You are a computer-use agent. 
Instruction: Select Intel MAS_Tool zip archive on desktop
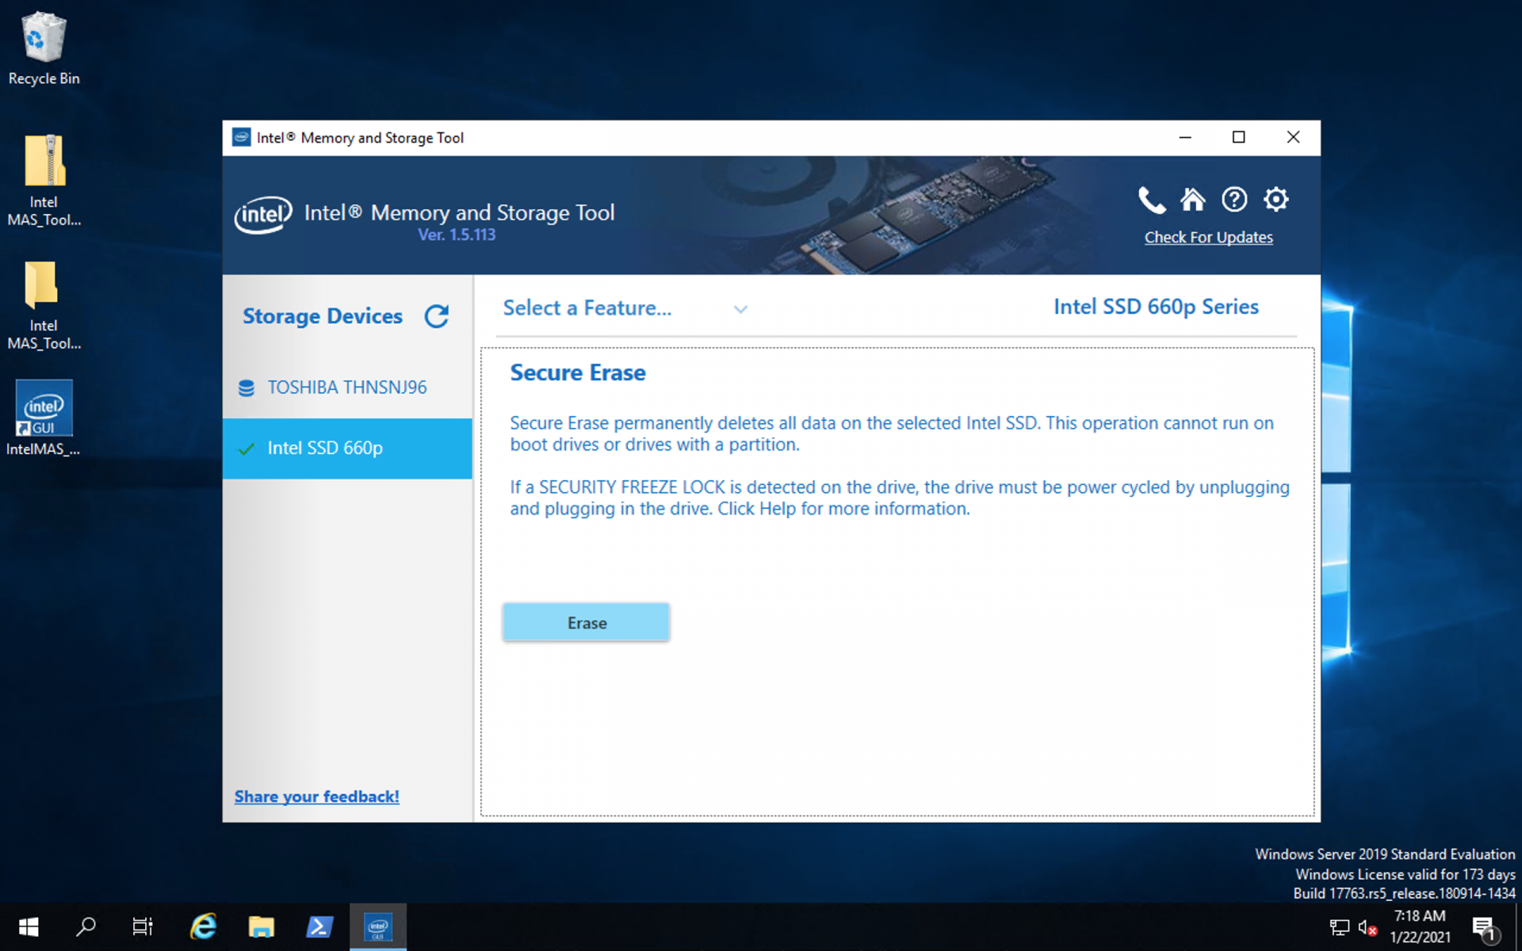point(44,181)
